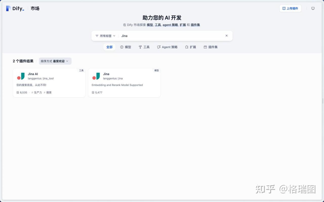Click the 2 个插件结果 results count

pyautogui.click(x=23, y=61)
